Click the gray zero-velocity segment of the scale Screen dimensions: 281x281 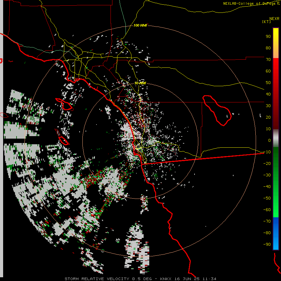(x=276, y=138)
